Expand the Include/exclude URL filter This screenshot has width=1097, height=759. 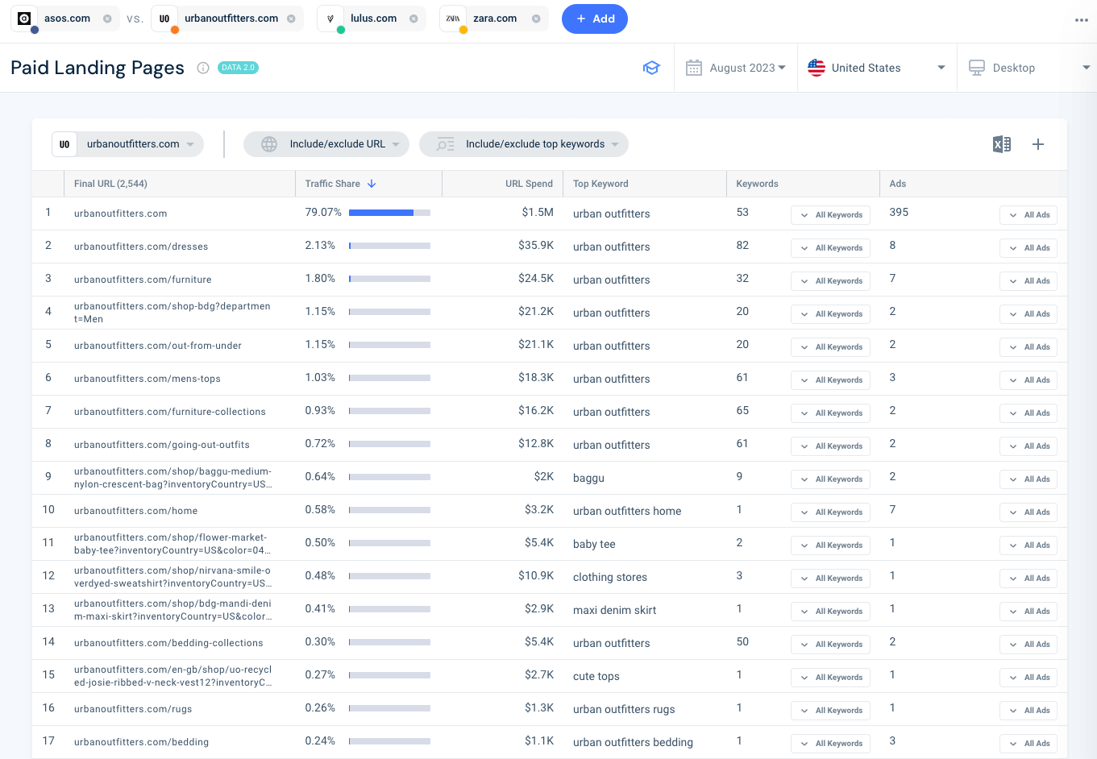click(326, 144)
